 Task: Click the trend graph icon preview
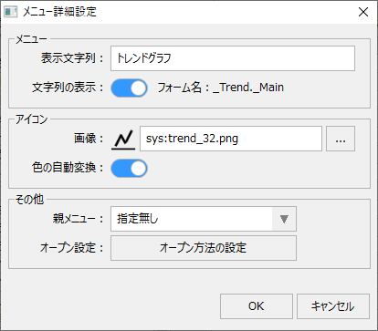[x=123, y=139]
